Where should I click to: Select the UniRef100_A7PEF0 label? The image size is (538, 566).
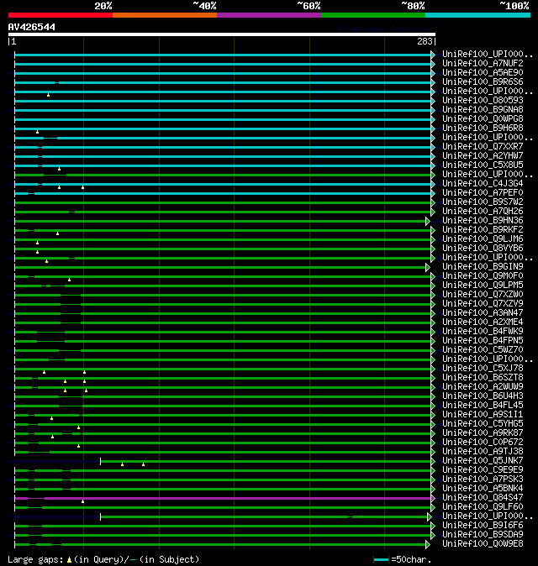[483, 193]
